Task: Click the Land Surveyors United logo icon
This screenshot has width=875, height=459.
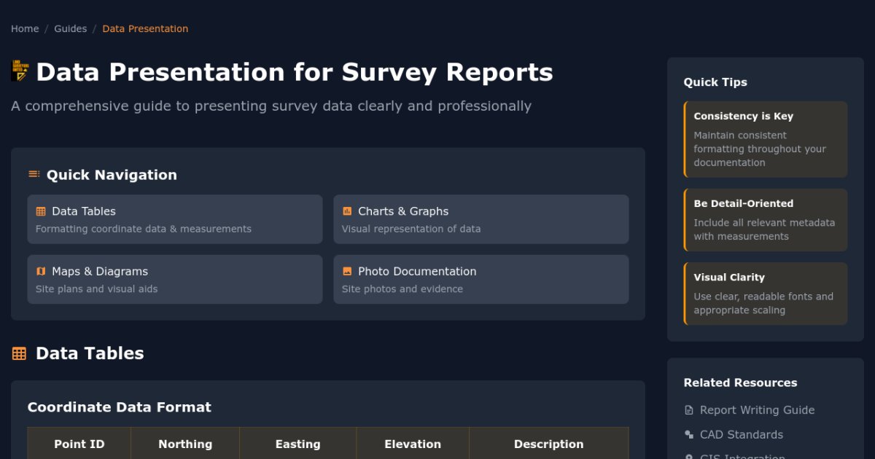Action: click(x=19, y=71)
